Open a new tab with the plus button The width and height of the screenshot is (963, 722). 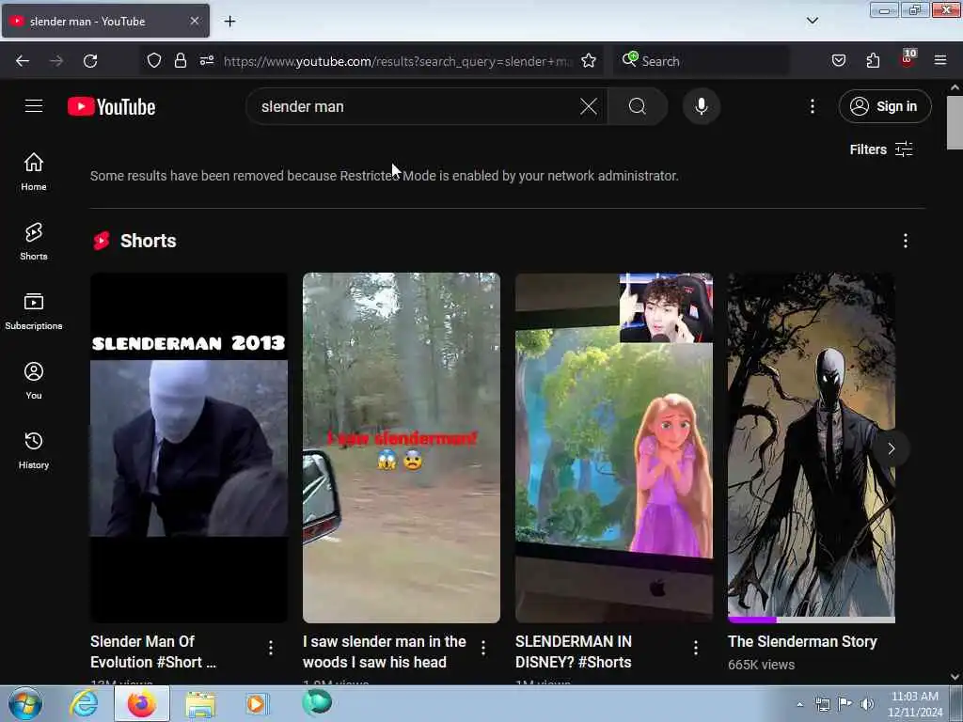click(229, 22)
